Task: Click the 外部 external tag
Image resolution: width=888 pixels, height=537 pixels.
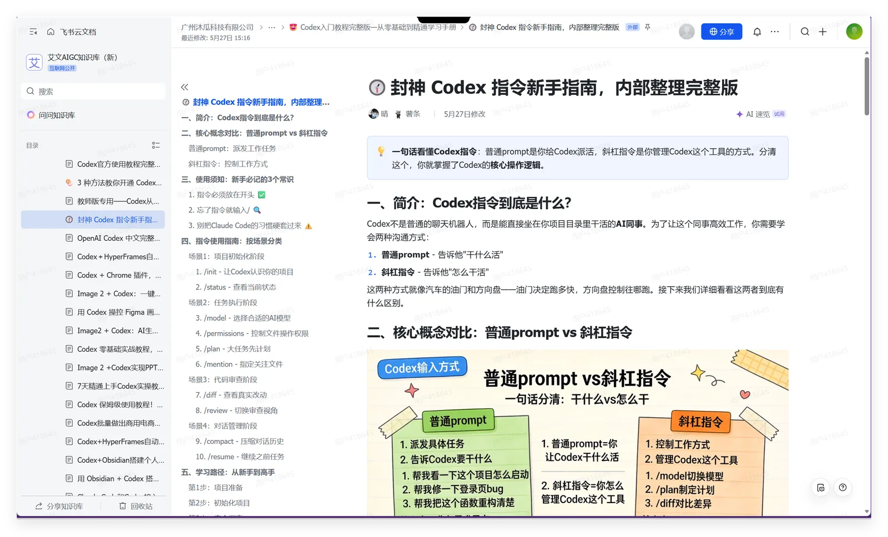Action: point(632,27)
